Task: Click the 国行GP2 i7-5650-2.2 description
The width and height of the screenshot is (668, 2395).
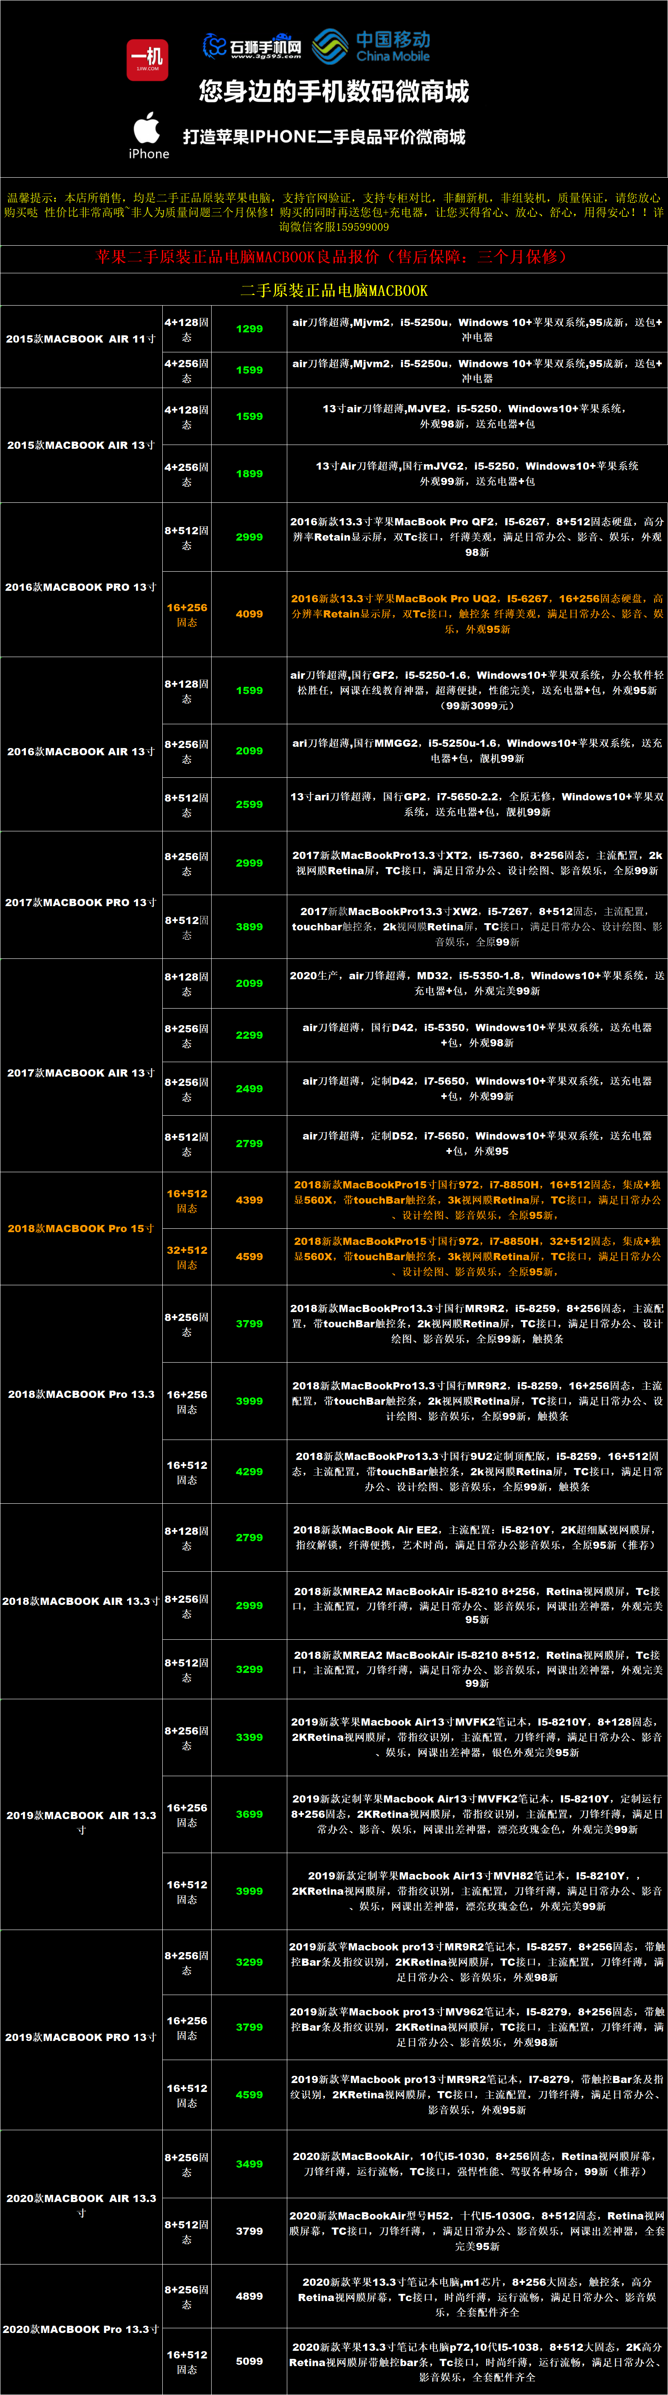Action: pyautogui.click(x=477, y=804)
